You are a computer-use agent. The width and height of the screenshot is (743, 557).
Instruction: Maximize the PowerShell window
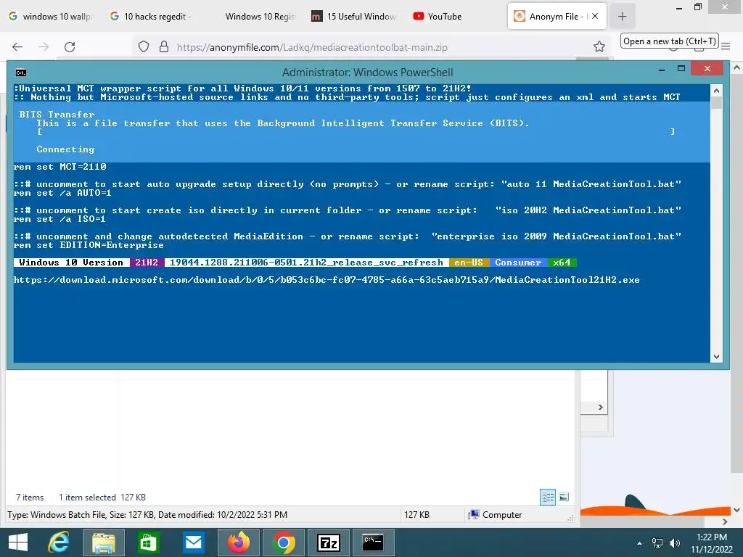coord(681,69)
